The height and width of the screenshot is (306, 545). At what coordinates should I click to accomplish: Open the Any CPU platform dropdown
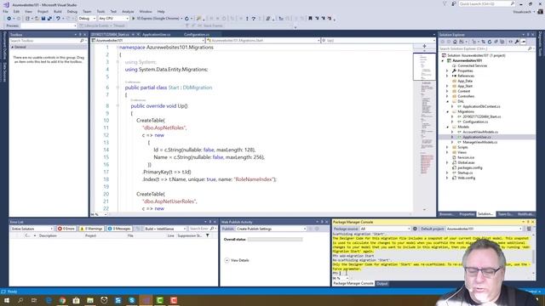coord(113,19)
